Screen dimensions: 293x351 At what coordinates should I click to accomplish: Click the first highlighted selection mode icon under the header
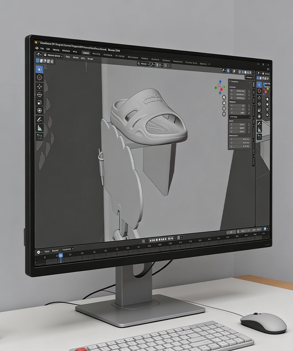tap(38, 60)
